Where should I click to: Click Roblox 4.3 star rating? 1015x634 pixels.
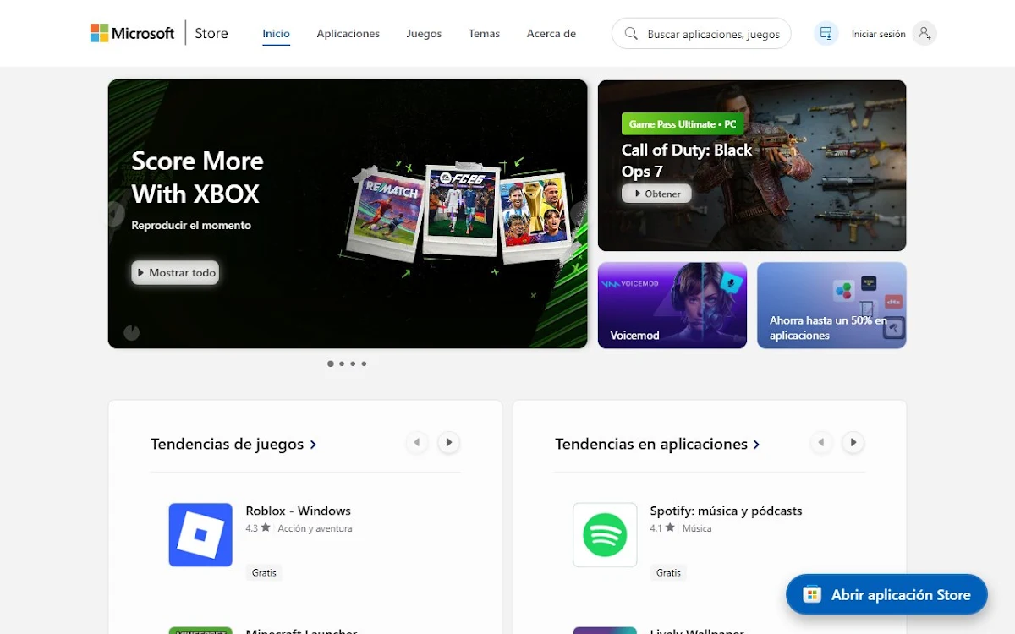tap(258, 528)
